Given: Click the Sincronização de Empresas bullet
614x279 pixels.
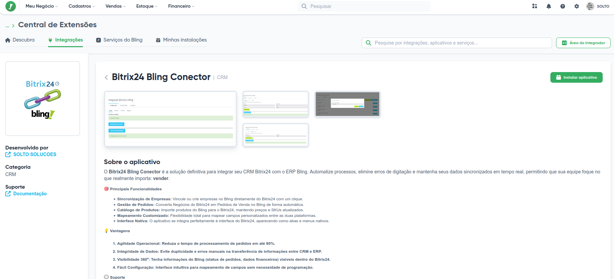Looking at the screenshot, I should coord(210,199).
